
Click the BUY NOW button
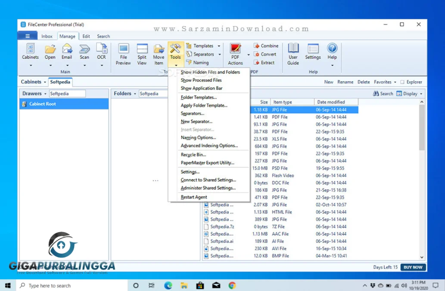[413, 267]
